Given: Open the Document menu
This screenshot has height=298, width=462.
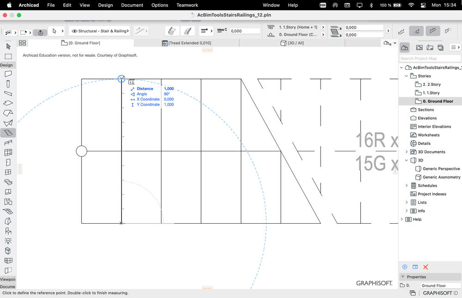Looking at the screenshot, I should (x=132, y=5).
